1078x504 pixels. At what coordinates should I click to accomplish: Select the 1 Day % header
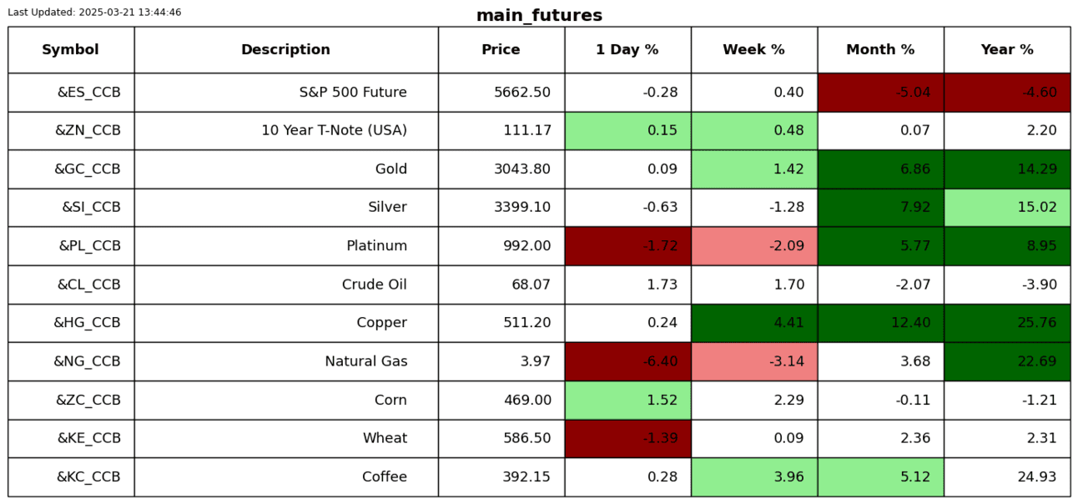point(627,50)
